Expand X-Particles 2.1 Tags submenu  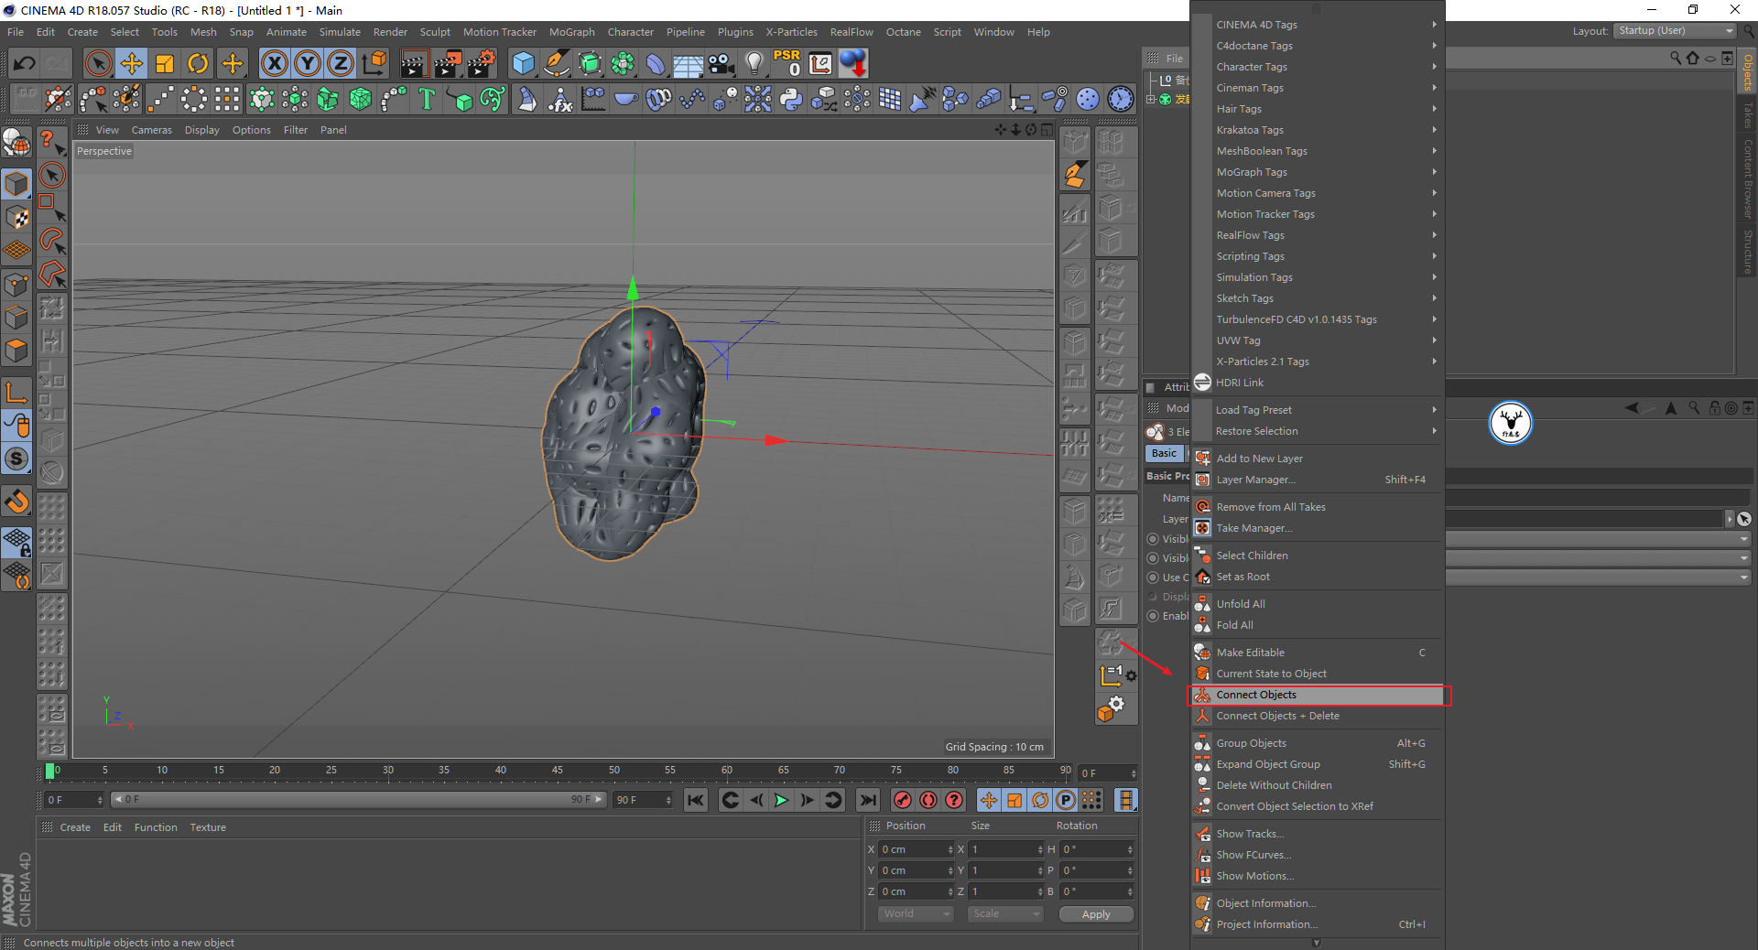tap(1318, 362)
